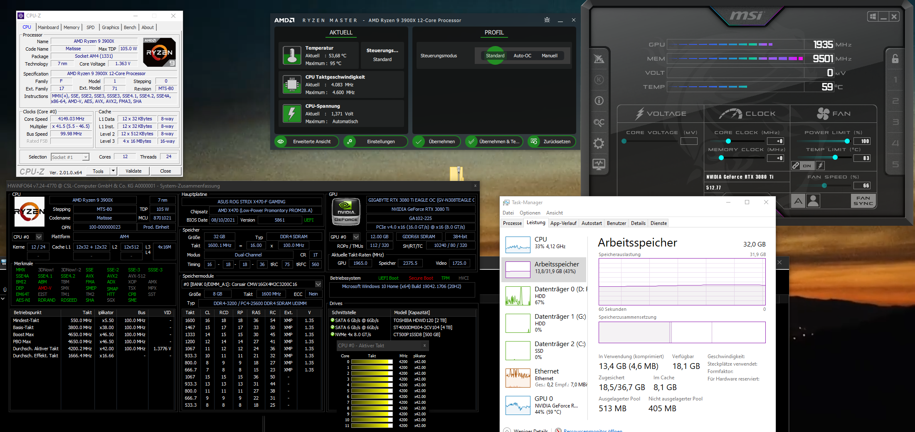
Task: Click the NVIDIA GeForce logo in HWiNFO
Action: [x=346, y=212]
